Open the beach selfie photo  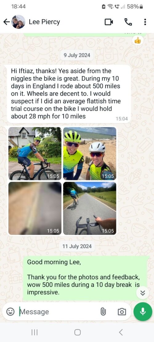pyautogui.click(x=90, y=154)
